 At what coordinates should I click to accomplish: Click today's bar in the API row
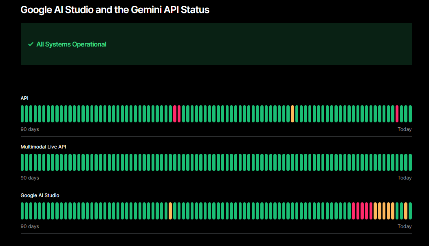pyautogui.click(x=410, y=114)
